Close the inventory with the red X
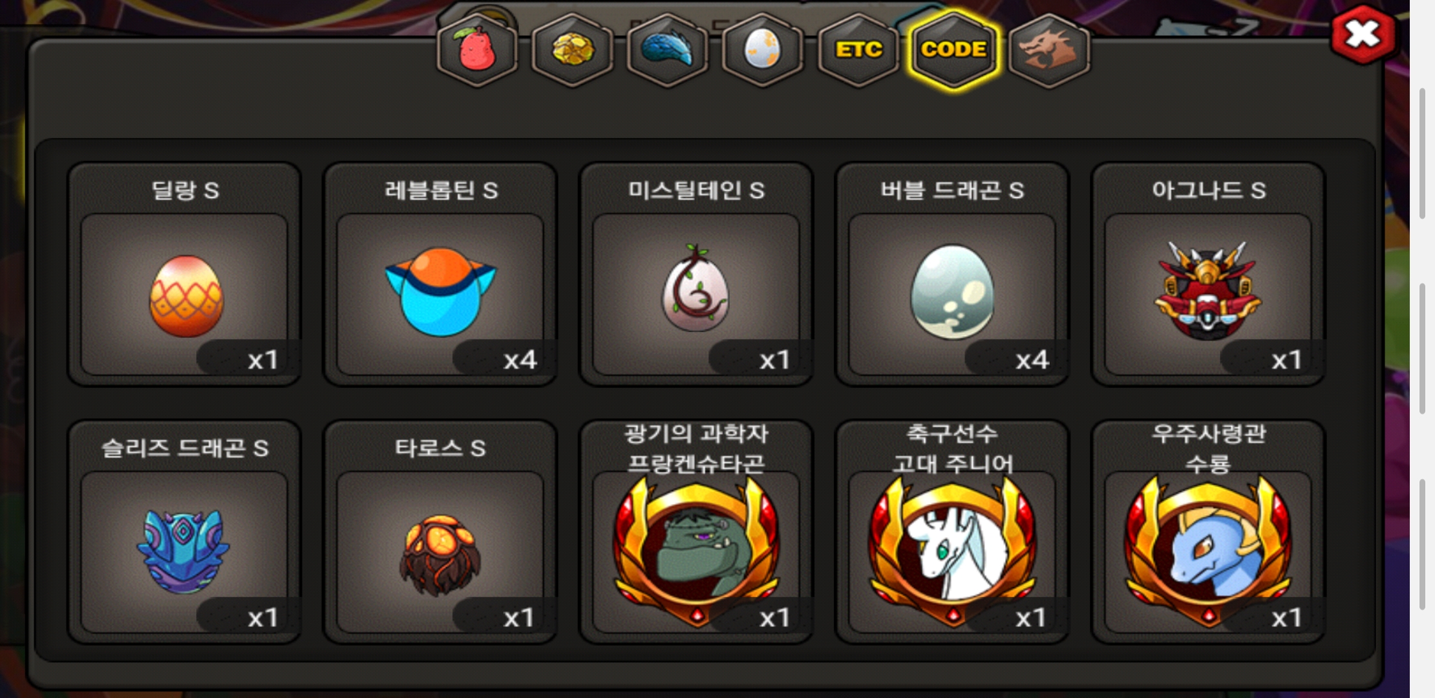 1363,34
